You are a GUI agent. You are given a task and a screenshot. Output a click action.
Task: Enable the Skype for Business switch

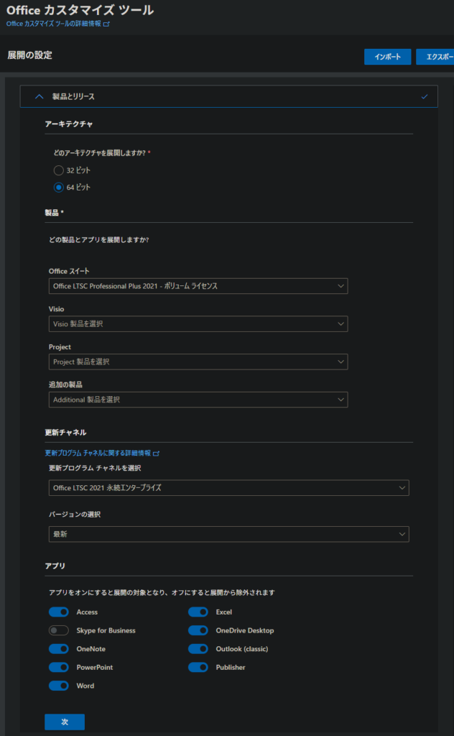(x=59, y=630)
